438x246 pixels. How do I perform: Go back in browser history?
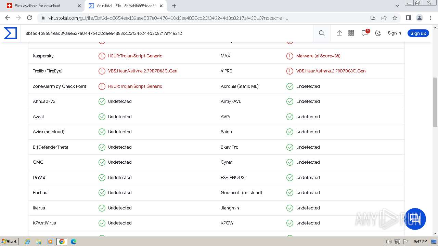(x=8, y=18)
